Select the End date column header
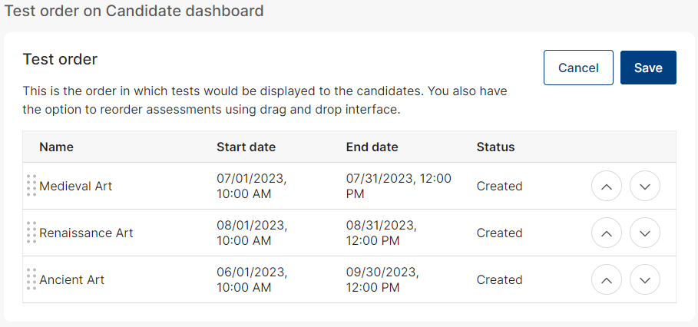 (x=372, y=147)
